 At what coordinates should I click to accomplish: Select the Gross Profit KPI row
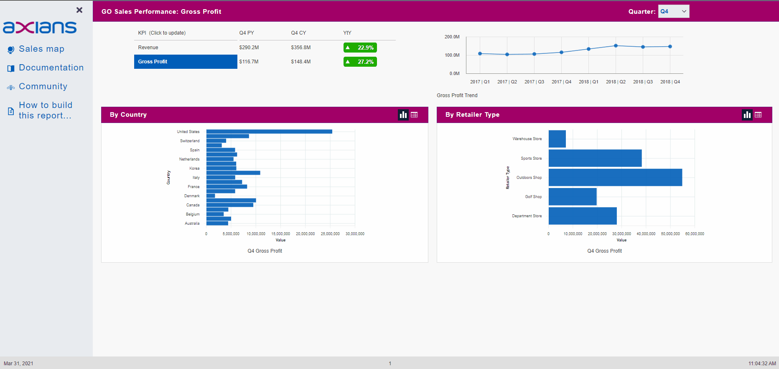point(186,62)
